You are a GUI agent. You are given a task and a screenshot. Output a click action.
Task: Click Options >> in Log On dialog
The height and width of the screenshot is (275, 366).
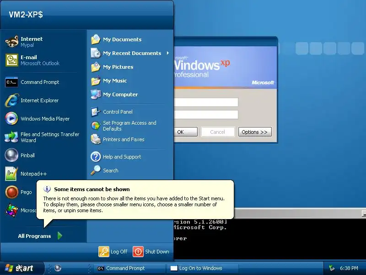(255, 132)
